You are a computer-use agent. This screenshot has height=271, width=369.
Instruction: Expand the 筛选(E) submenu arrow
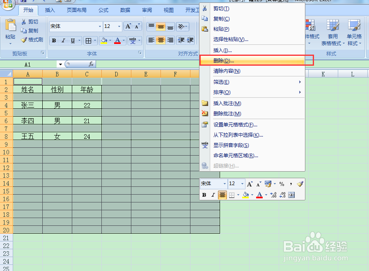[x=300, y=82]
